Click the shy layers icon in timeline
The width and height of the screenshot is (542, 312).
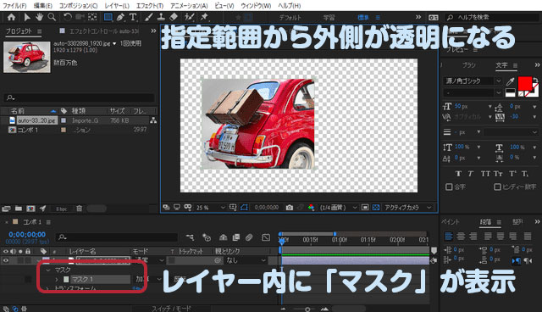click(223, 237)
